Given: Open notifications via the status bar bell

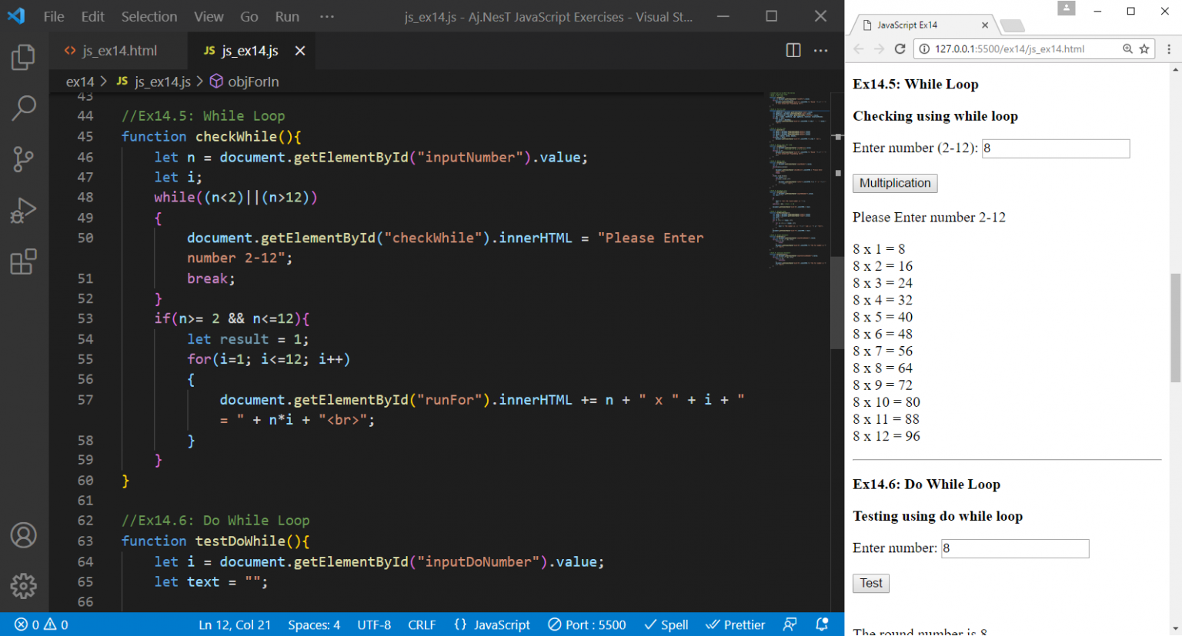Looking at the screenshot, I should click(x=821, y=624).
